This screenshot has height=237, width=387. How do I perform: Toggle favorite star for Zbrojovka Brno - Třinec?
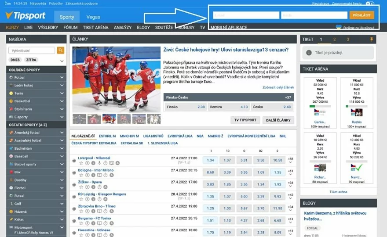(81, 211)
